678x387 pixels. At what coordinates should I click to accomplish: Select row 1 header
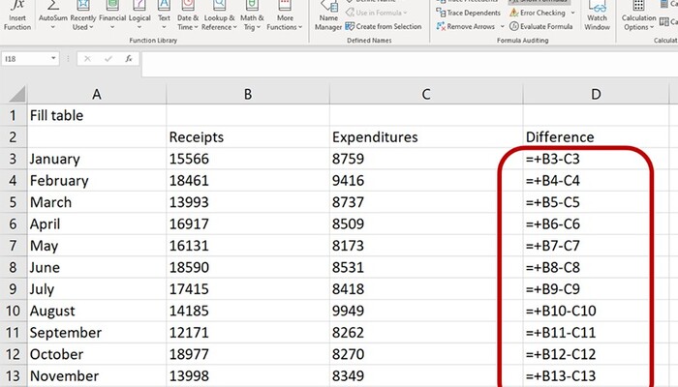[x=14, y=115]
